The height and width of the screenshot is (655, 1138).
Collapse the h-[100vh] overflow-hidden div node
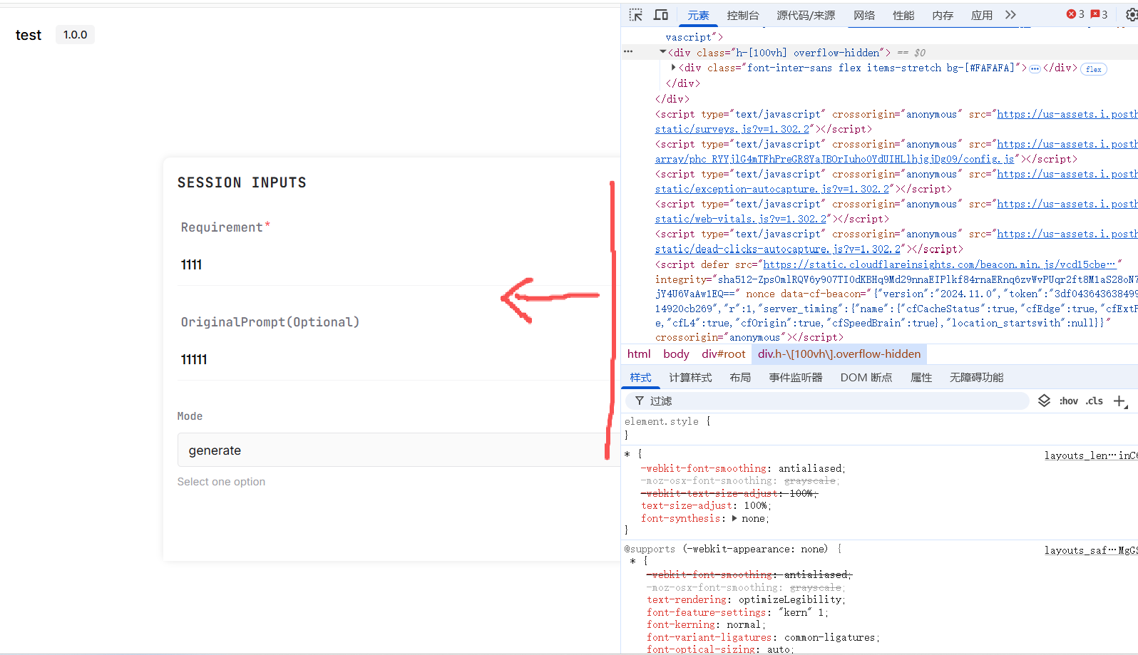click(x=662, y=52)
